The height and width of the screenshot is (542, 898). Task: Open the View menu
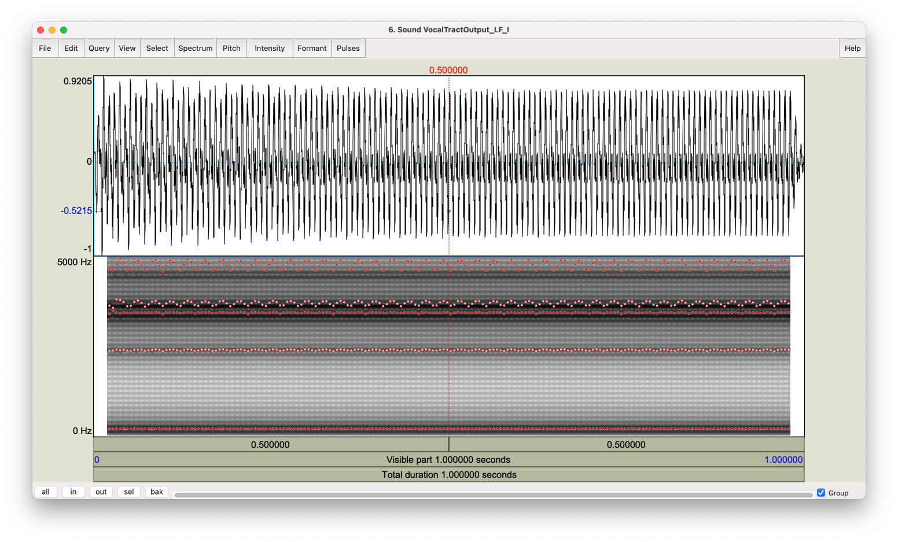pyautogui.click(x=127, y=49)
